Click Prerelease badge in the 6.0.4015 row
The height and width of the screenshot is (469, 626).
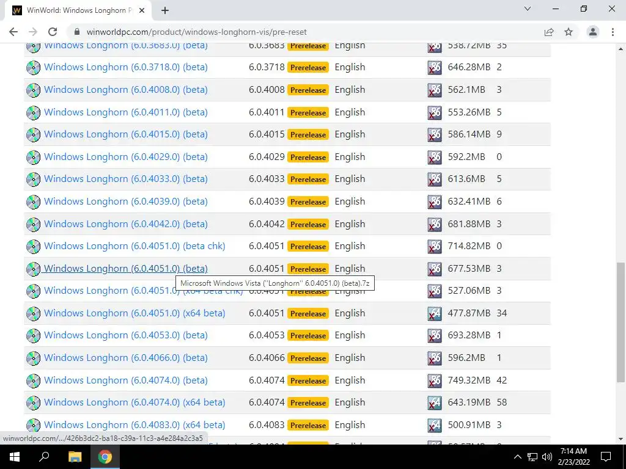tap(308, 135)
